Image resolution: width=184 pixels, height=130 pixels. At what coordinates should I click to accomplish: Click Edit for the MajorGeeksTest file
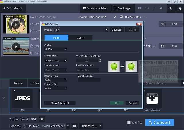click(x=175, y=24)
